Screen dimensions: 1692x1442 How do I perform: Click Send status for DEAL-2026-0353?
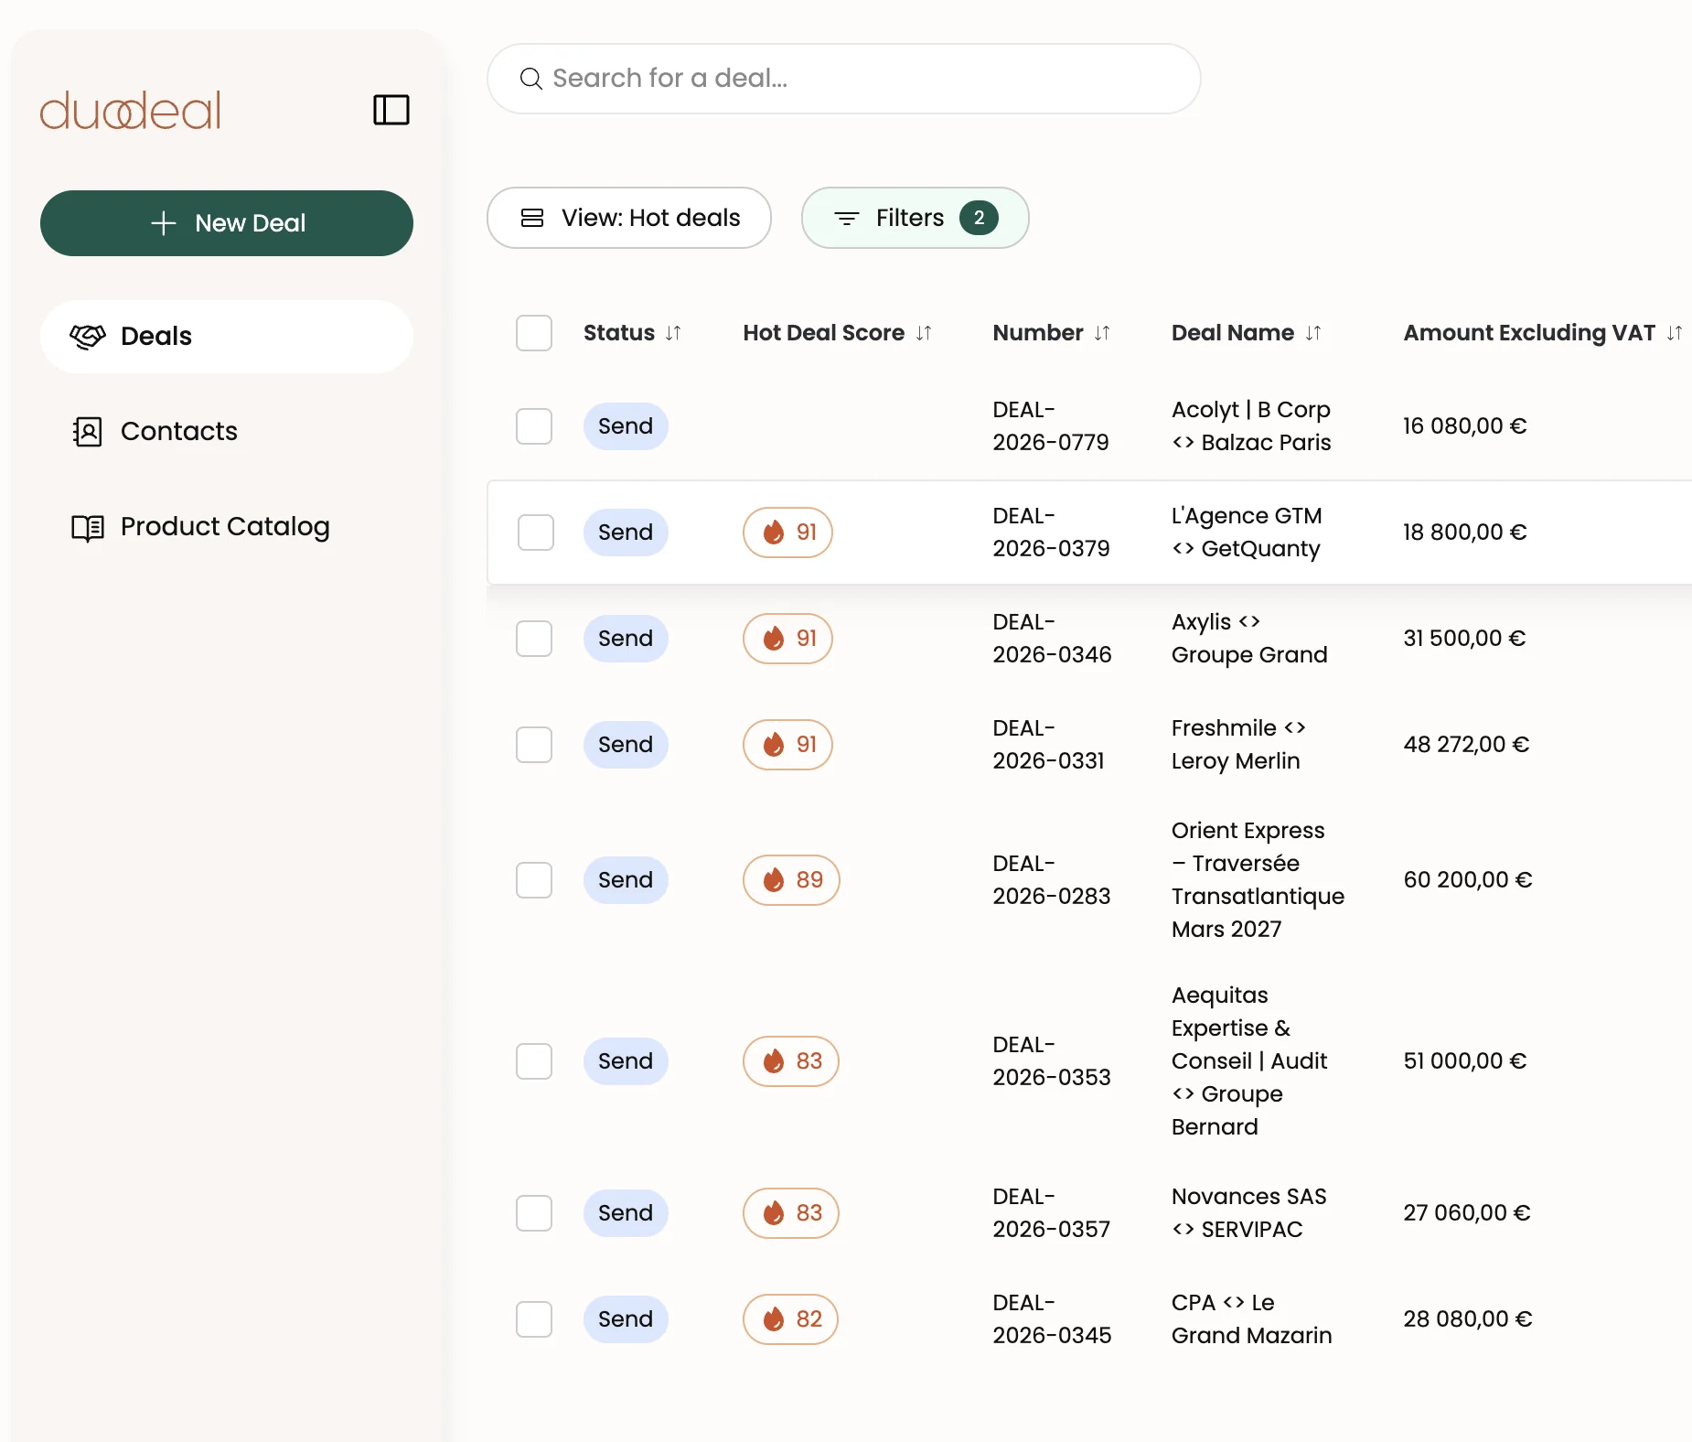626,1061
